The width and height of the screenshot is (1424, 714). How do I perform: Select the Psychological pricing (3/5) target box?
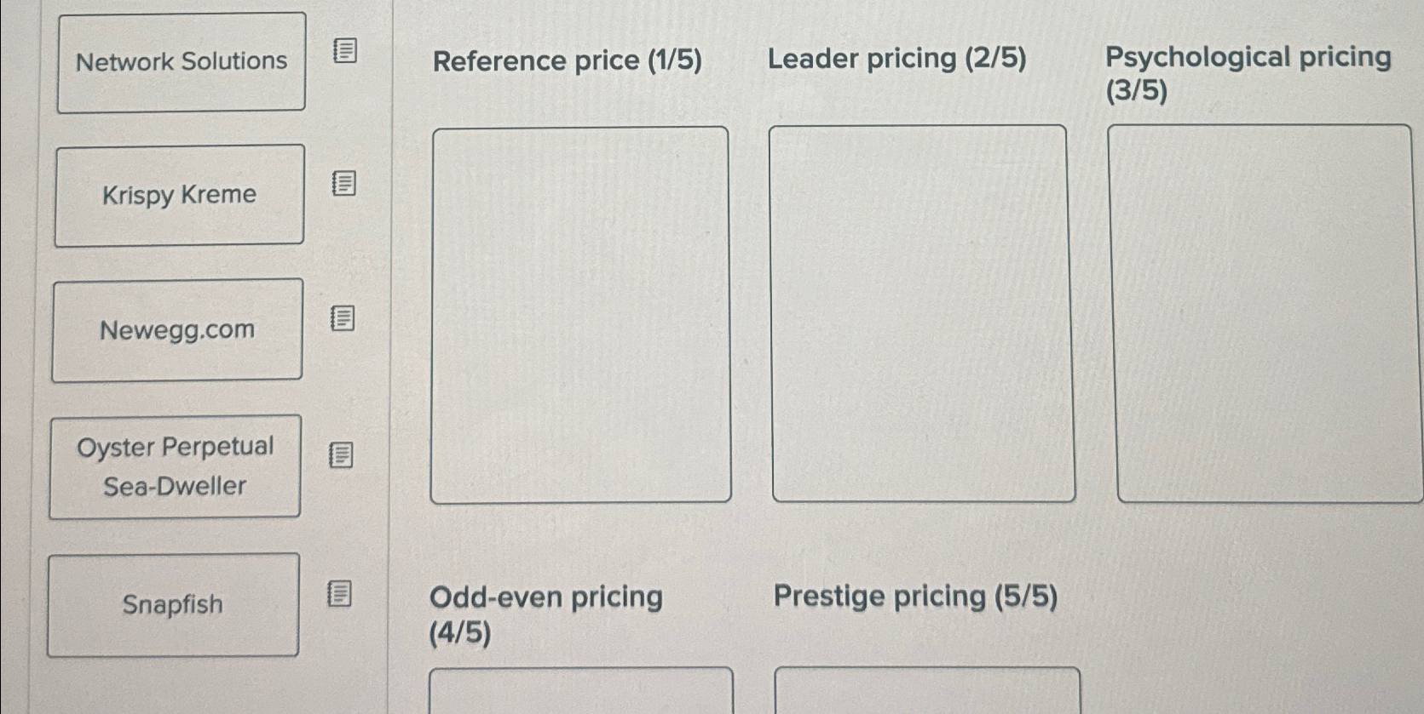tap(1260, 313)
